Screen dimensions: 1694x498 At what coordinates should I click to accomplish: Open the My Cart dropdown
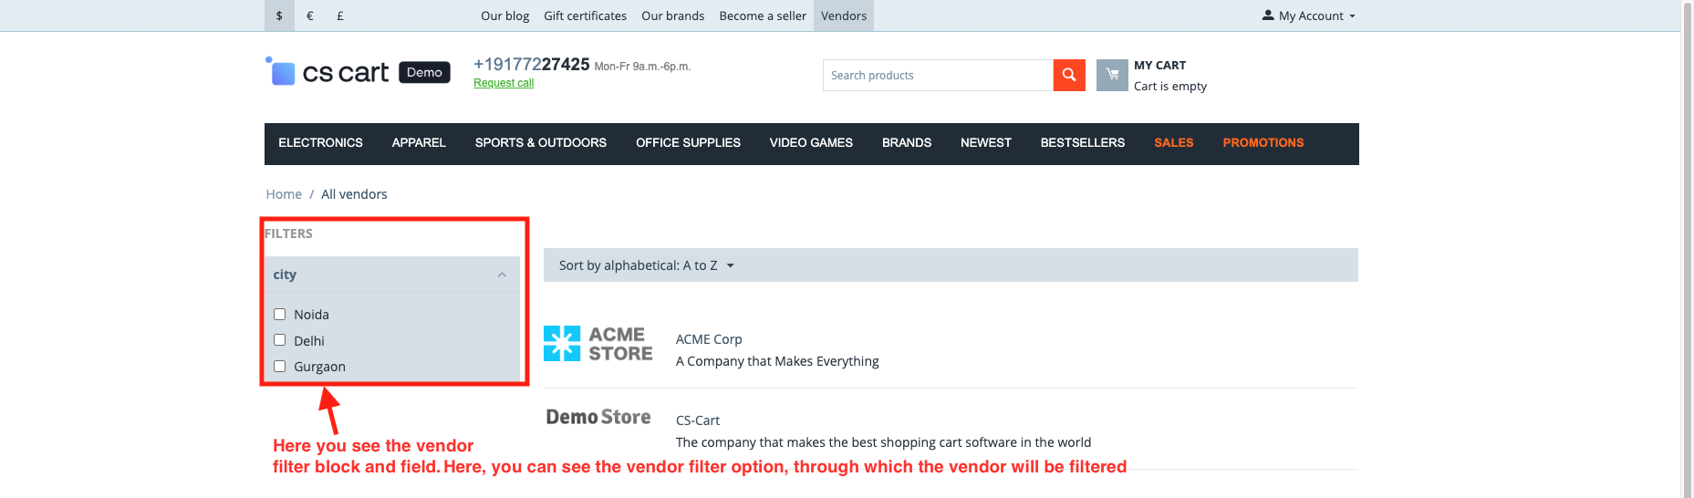coord(1152,75)
